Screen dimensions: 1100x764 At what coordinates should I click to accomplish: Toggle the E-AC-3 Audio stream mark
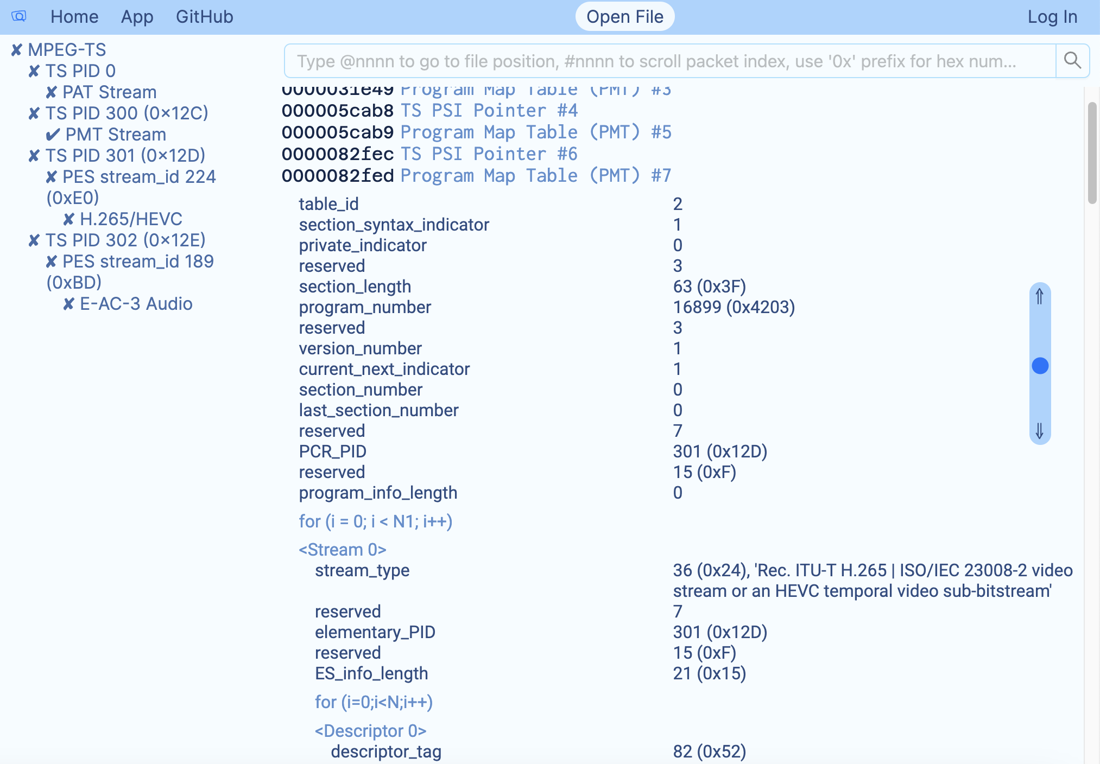pos(68,304)
